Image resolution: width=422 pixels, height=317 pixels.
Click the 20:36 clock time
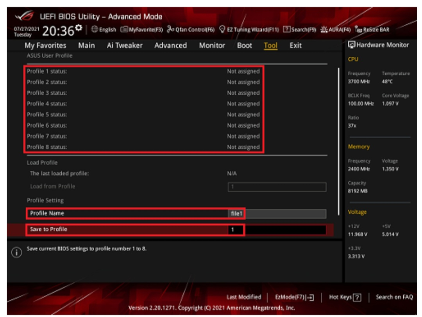click(58, 31)
